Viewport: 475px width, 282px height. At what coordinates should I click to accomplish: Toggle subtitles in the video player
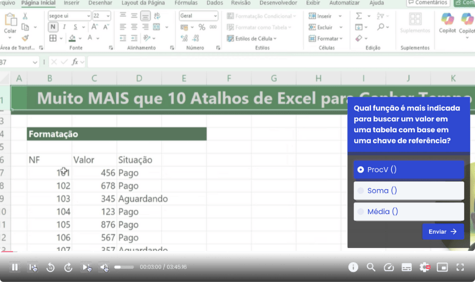[x=407, y=267]
